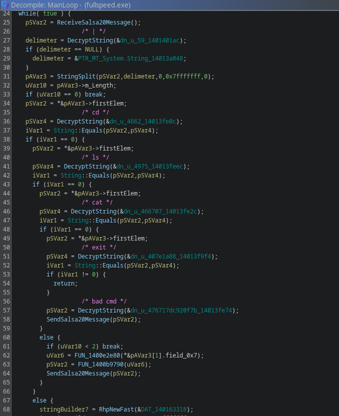339x416 pixels.
Task: Click the 'true' keyword on line 24
Action: [50, 13]
